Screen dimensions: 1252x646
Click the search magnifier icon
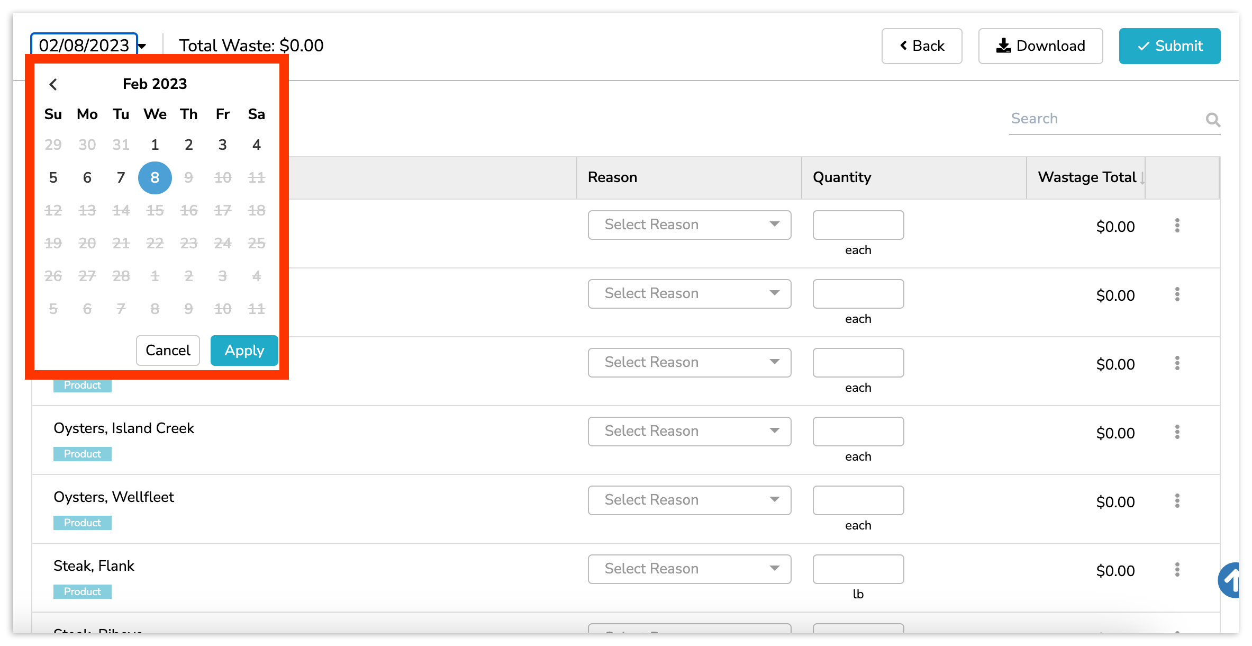1212,120
